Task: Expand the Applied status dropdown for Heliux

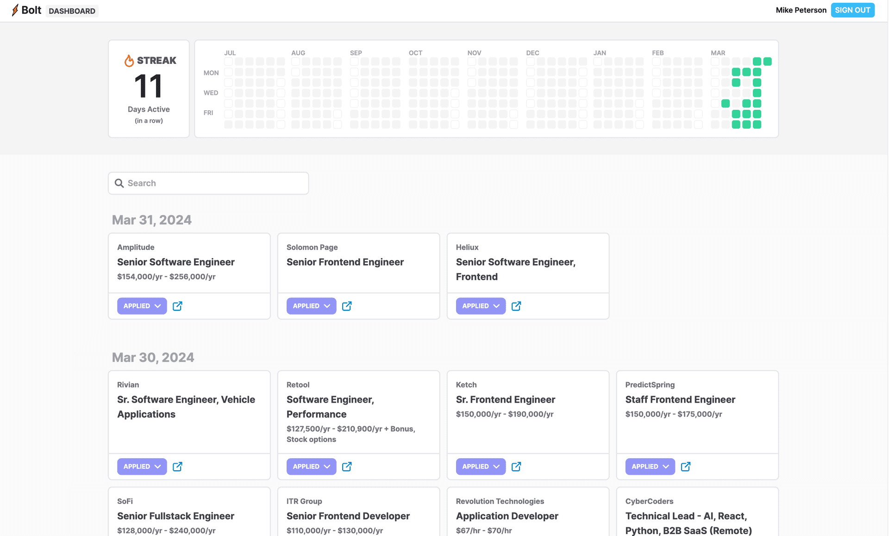Action: click(x=481, y=306)
